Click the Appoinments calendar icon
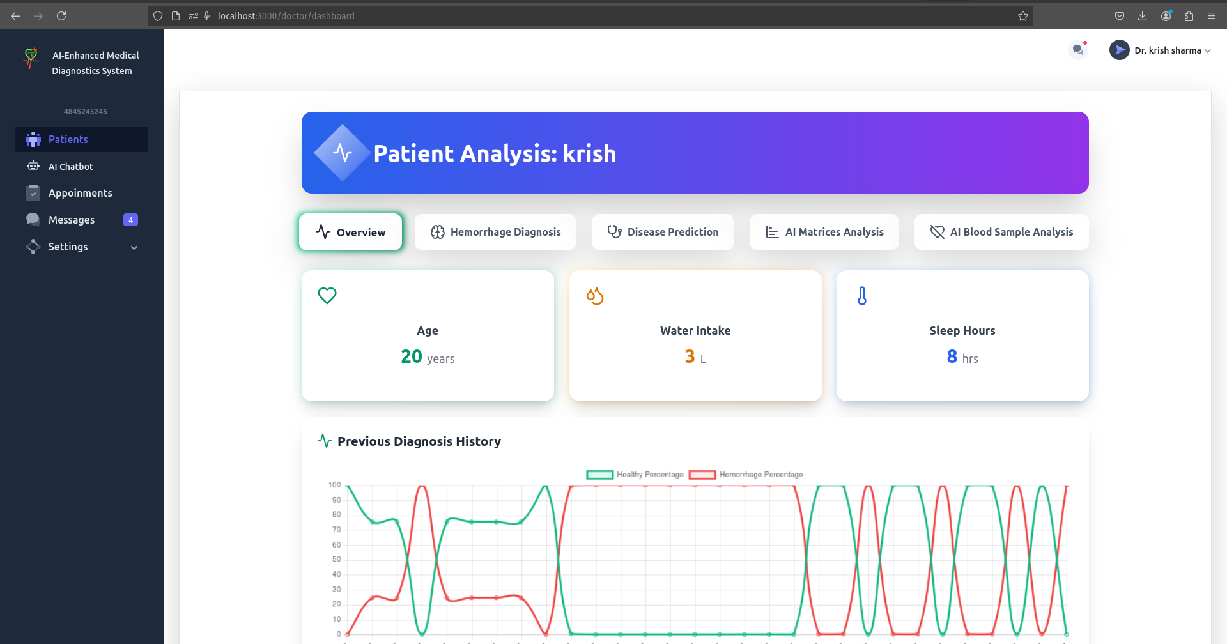The width and height of the screenshot is (1227, 644). click(33, 193)
